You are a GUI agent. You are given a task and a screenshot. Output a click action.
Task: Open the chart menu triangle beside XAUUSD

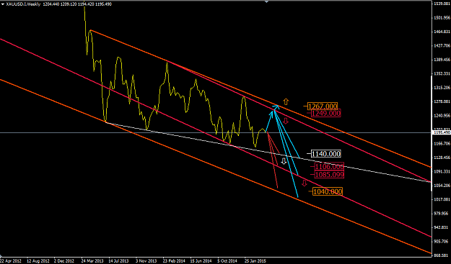3,4
